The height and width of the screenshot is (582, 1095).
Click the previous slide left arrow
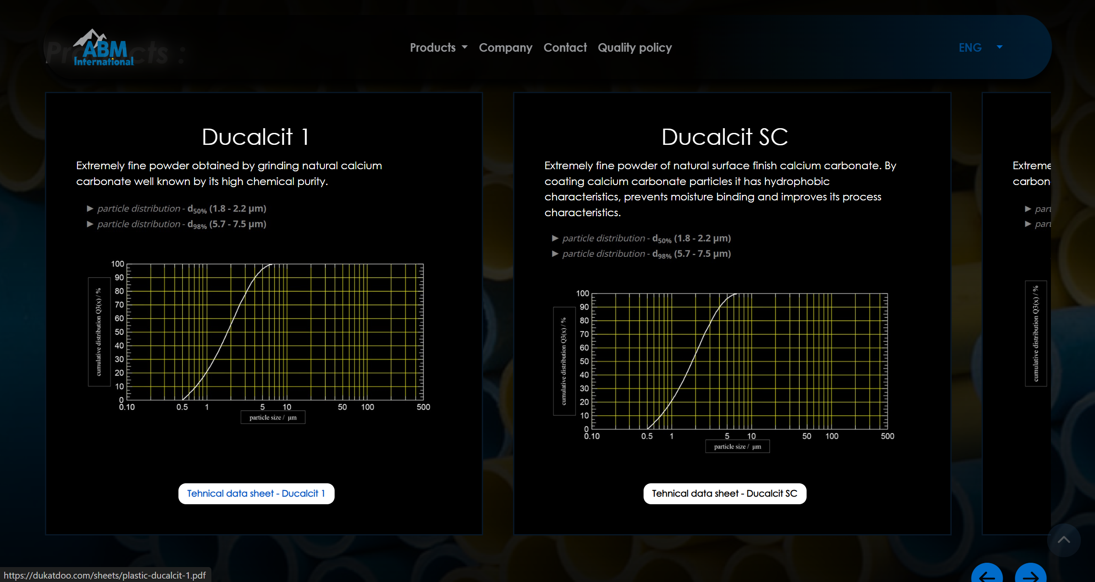click(x=987, y=575)
